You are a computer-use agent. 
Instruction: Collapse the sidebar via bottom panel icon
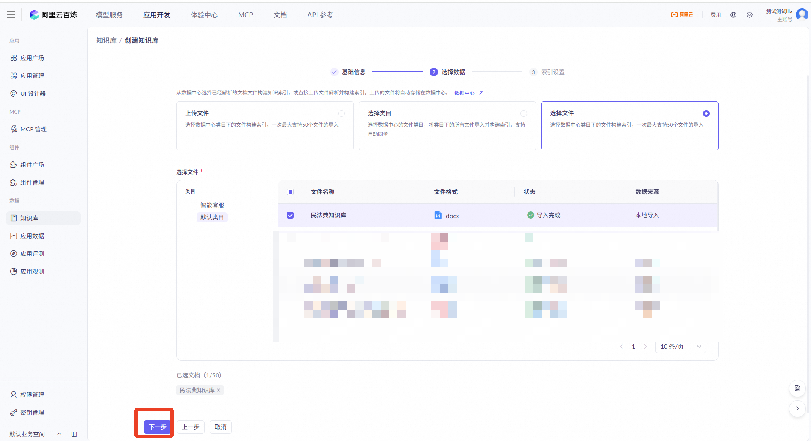click(x=74, y=434)
